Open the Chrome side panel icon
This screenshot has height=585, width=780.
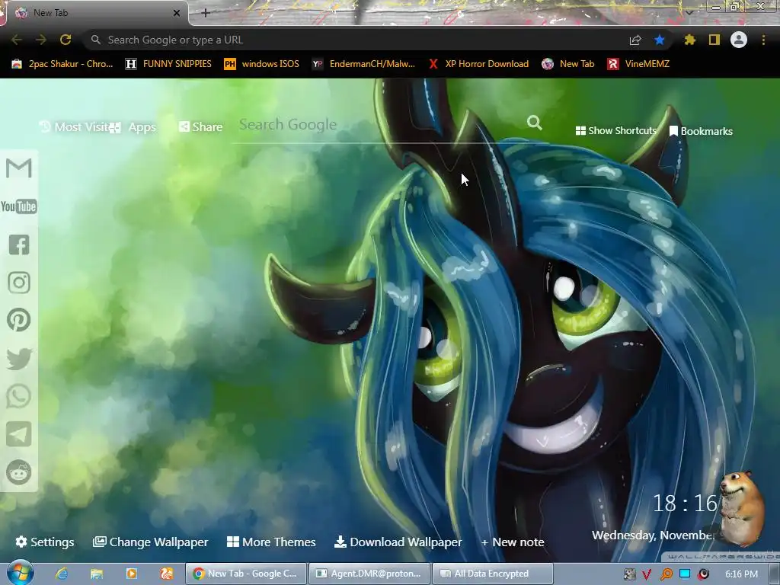[x=714, y=40]
